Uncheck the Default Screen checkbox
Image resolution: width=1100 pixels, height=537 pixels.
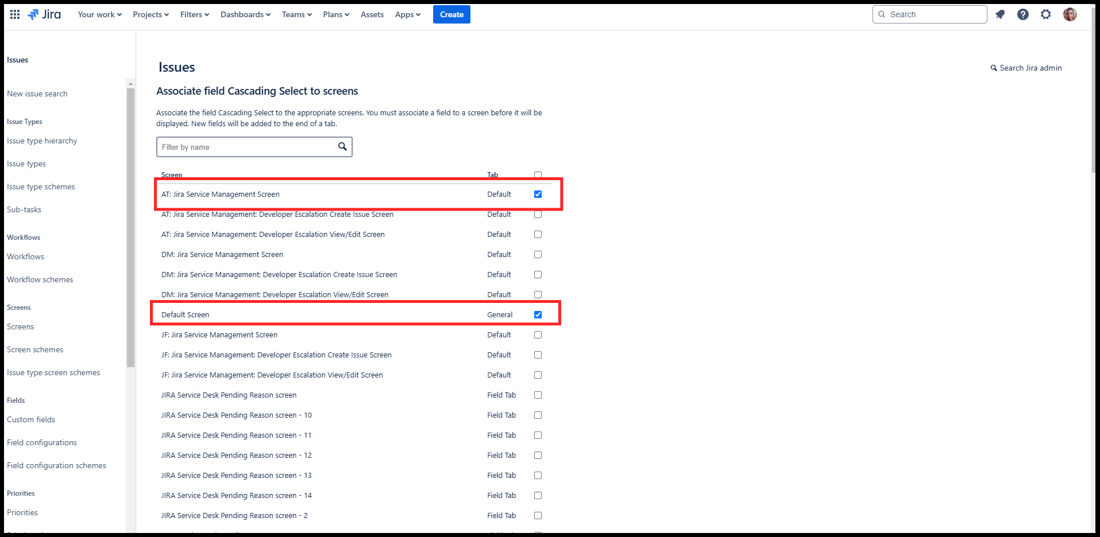point(538,315)
